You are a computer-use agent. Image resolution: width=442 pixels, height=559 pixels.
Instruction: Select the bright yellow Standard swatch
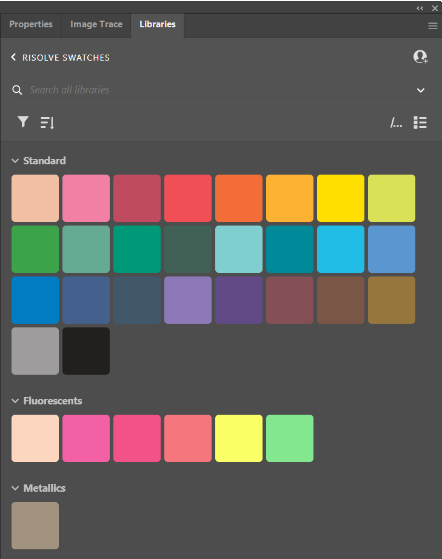[x=341, y=198]
